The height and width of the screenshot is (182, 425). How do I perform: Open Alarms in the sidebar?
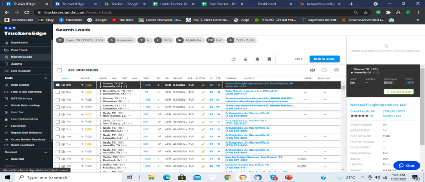[16, 64]
